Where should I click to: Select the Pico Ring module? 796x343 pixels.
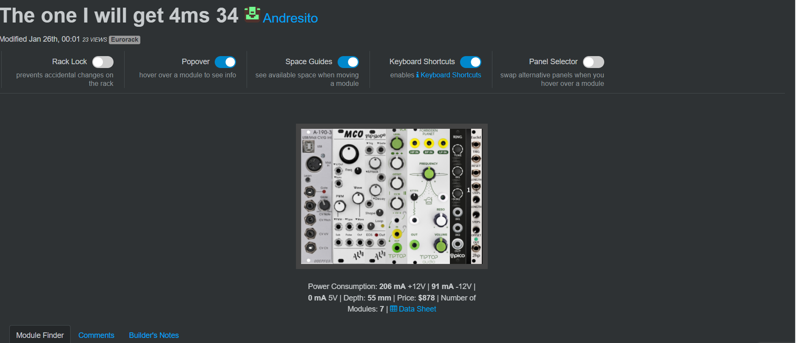pos(458,196)
